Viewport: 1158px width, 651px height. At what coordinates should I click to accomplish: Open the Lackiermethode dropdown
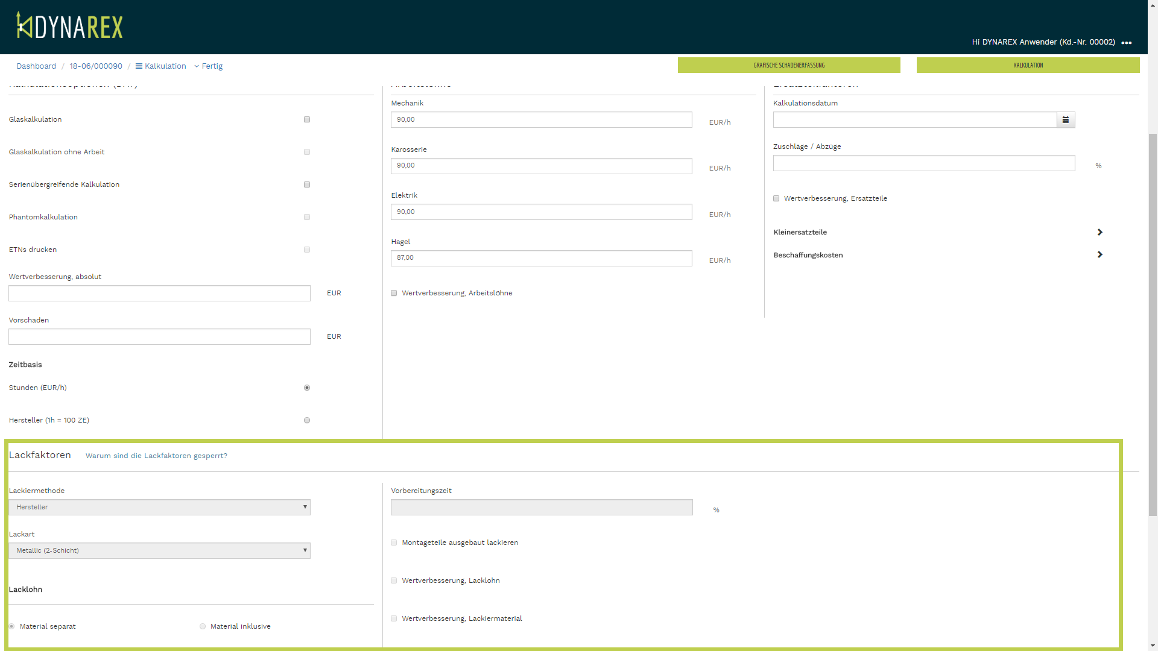pyautogui.click(x=159, y=508)
